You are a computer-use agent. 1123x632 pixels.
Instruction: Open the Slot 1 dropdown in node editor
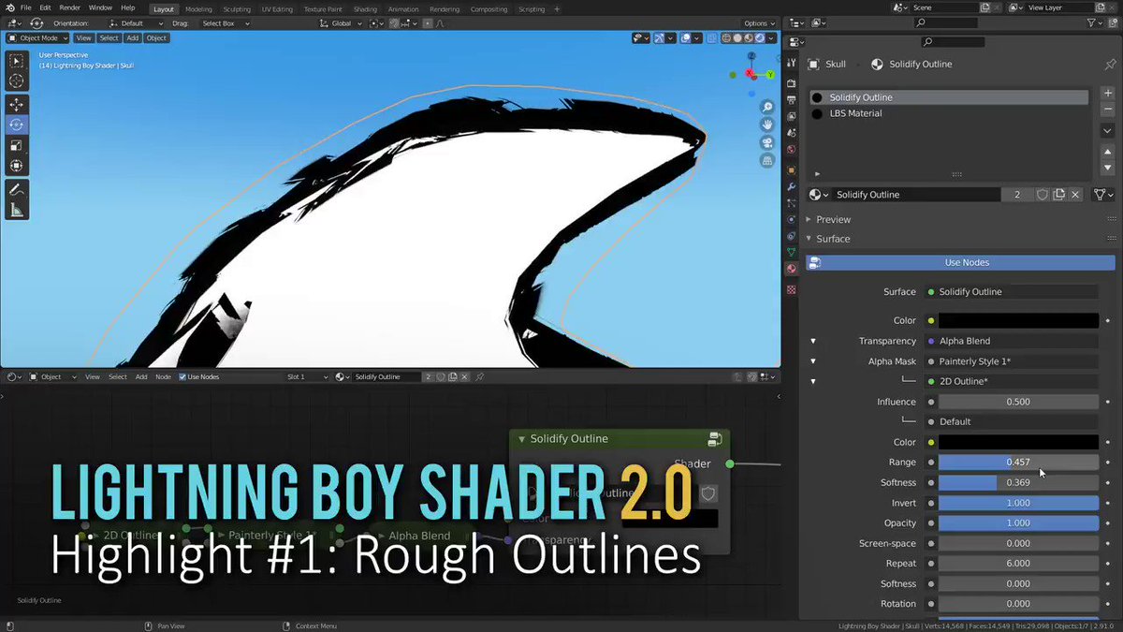307,376
